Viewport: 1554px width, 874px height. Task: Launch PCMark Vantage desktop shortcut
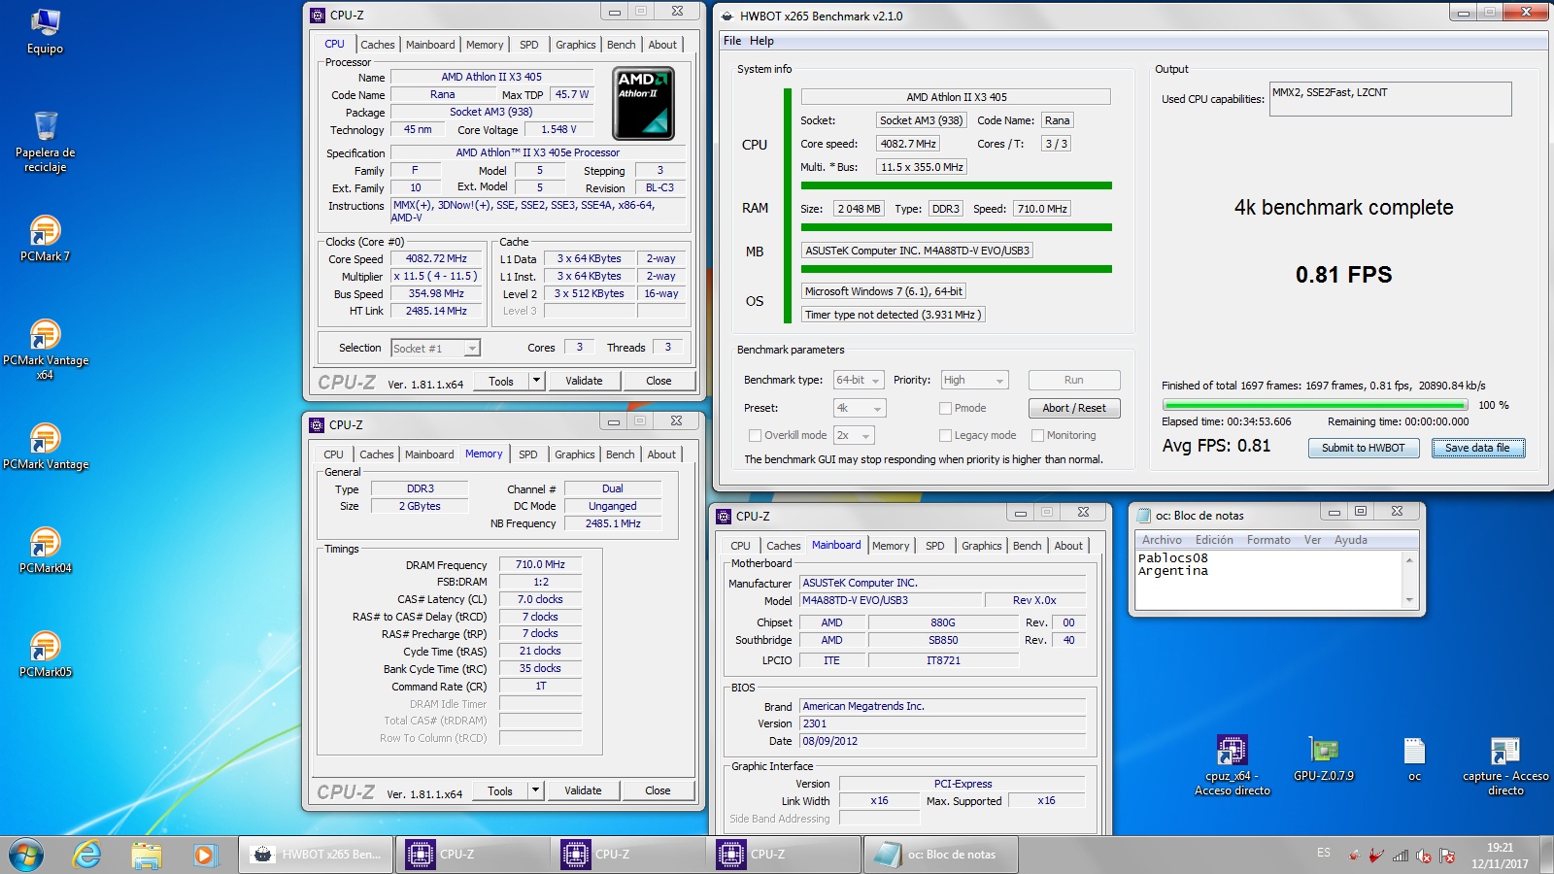pyautogui.click(x=45, y=446)
